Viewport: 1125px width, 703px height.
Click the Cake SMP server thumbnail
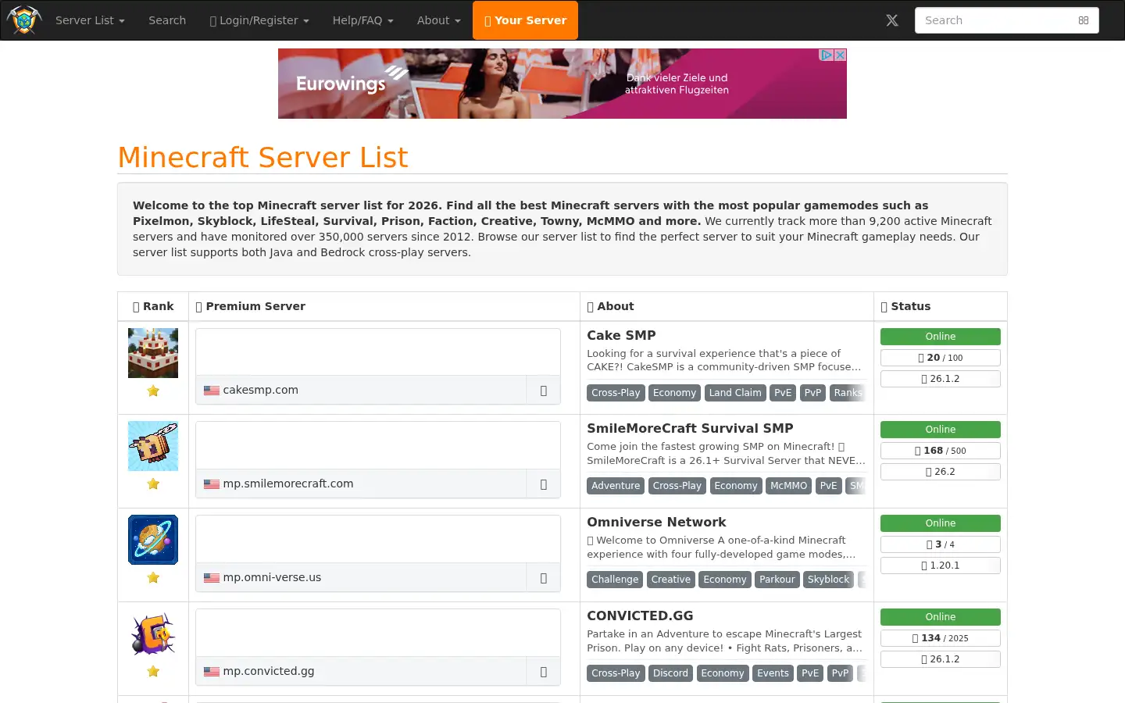pos(153,353)
